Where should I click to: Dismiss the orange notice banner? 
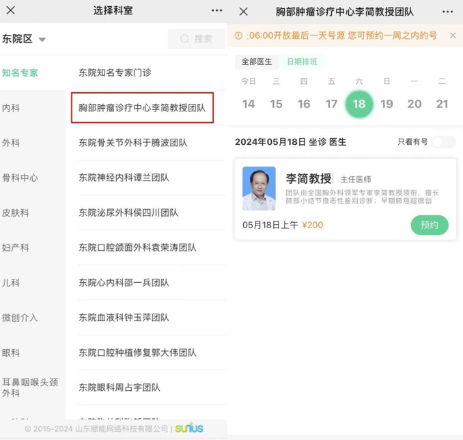pos(453,36)
